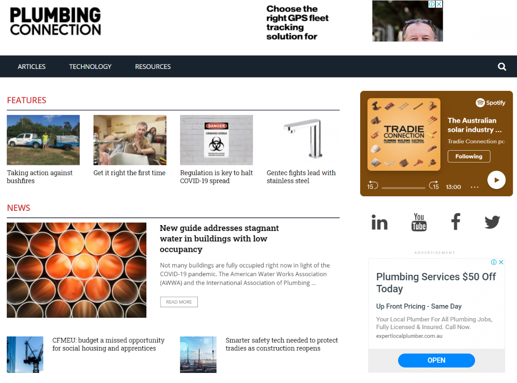Skip forward 15 seconds in podcast

[434, 185]
